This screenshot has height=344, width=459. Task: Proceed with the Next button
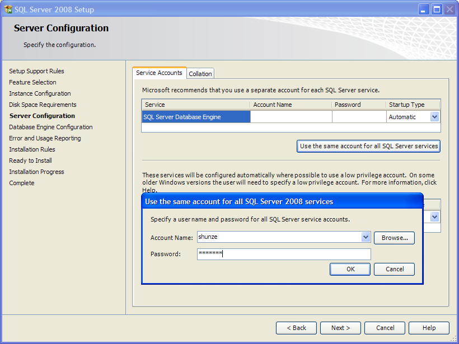click(x=340, y=328)
